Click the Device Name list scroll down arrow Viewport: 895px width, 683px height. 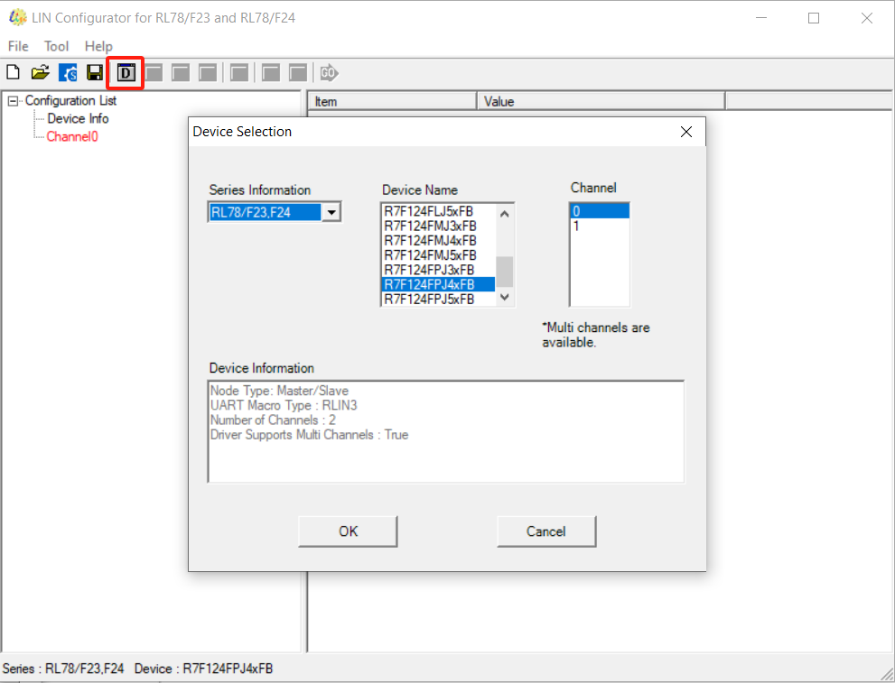[x=505, y=297]
